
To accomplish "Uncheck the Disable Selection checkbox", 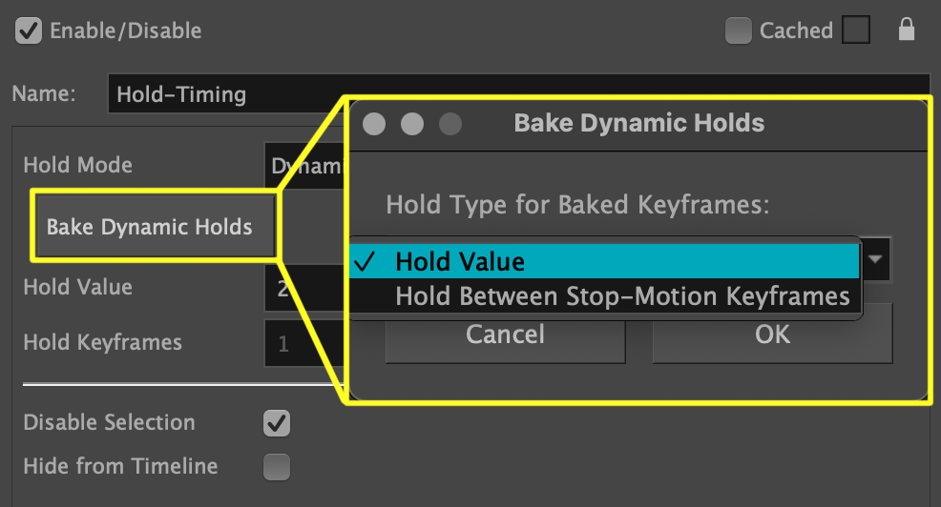I will 277,422.
